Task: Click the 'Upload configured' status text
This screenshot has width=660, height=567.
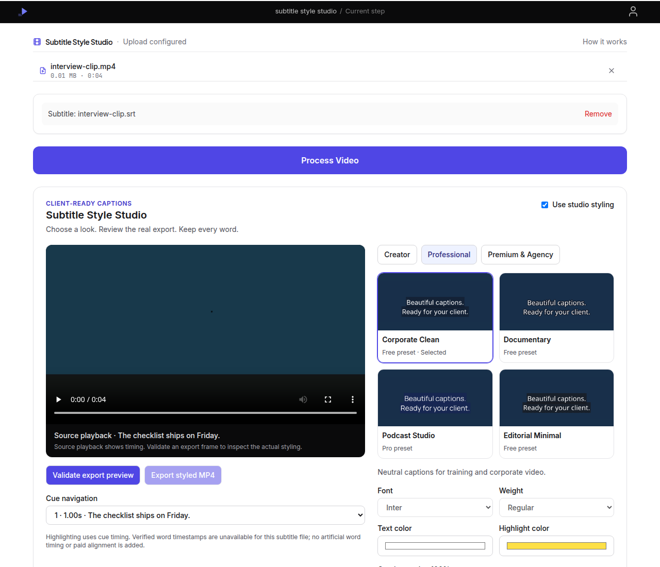Action: click(155, 42)
